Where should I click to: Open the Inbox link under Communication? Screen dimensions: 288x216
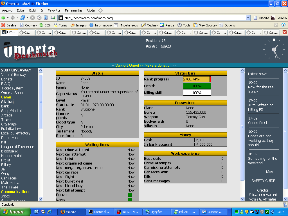(6, 196)
